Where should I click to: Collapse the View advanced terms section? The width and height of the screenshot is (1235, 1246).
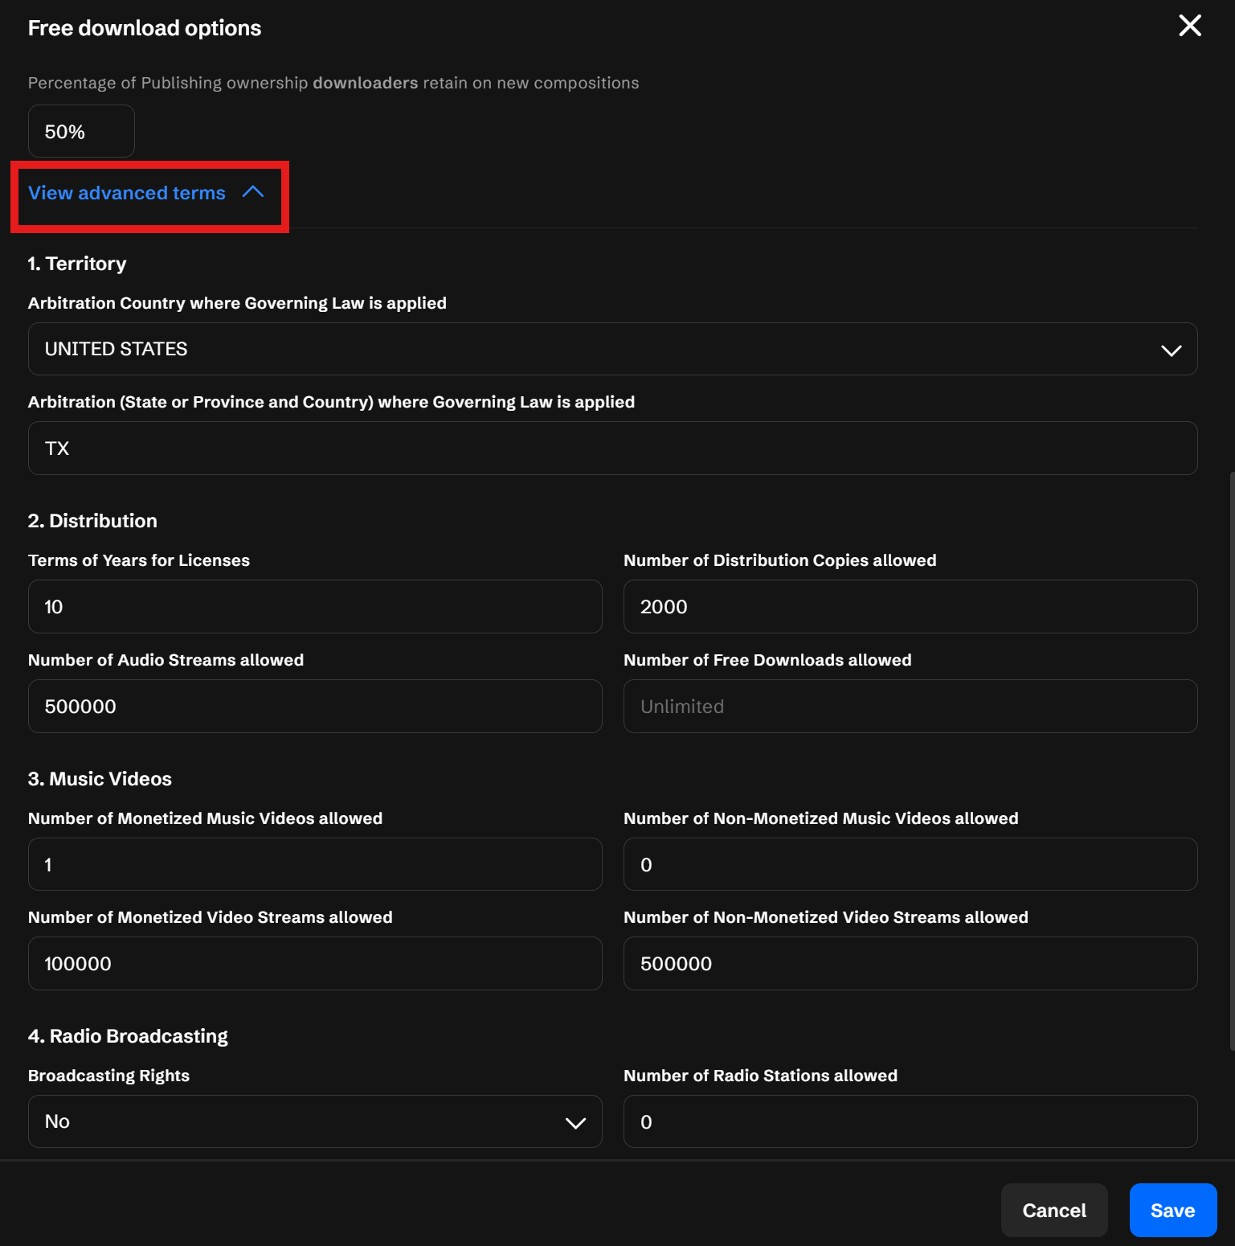tap(127, 193)
